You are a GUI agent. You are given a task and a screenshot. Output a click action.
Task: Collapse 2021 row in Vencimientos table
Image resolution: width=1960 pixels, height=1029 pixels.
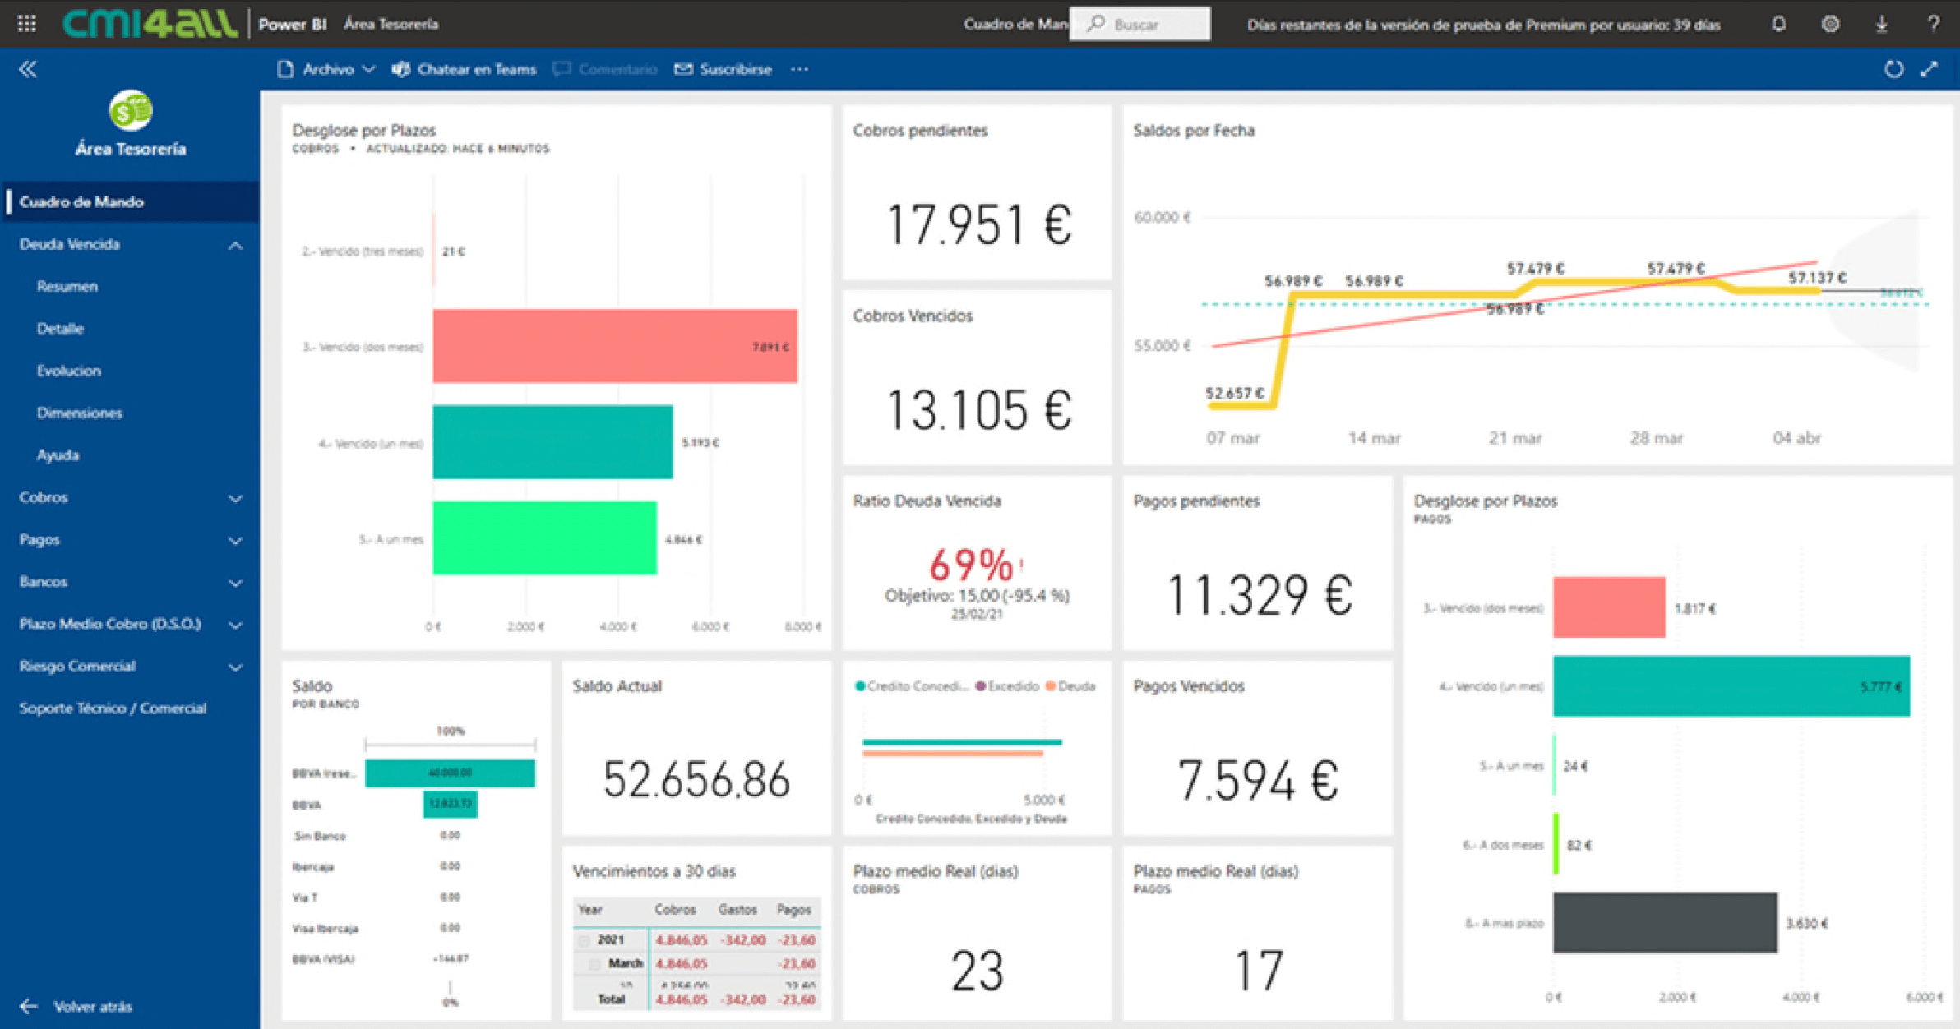585,939
